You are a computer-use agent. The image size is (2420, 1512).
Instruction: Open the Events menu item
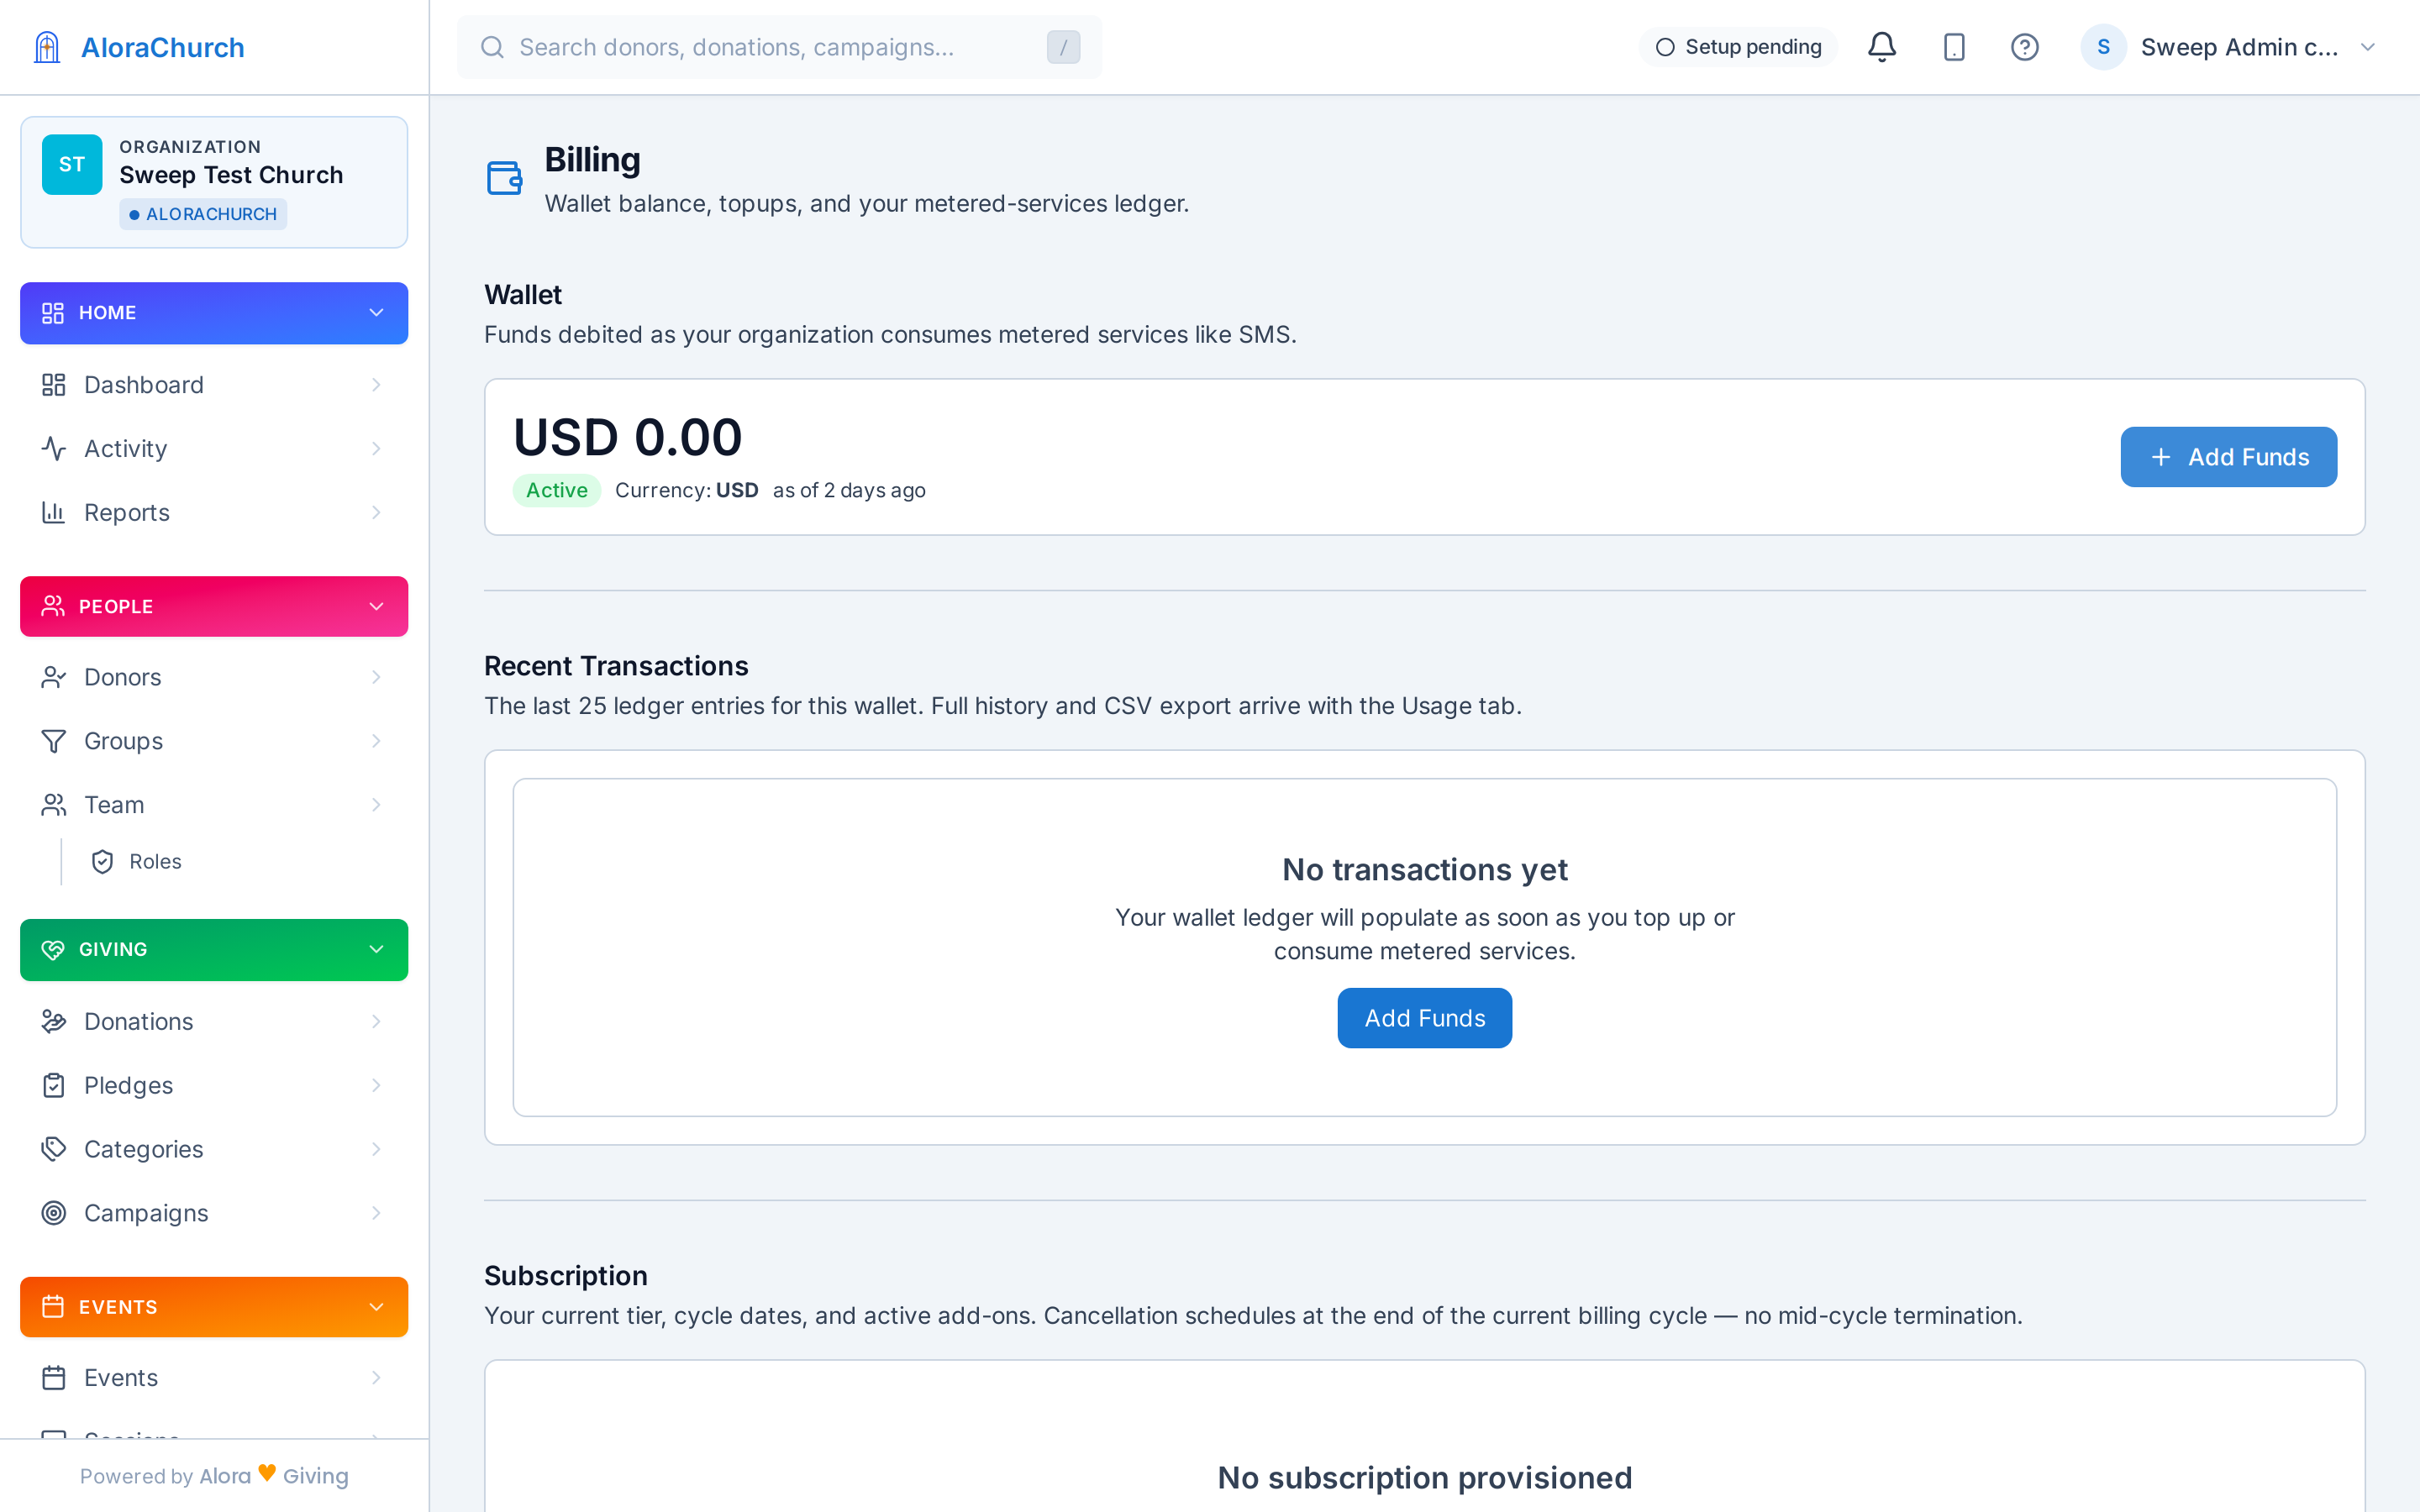214,1379
